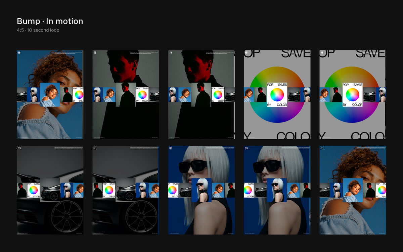Click the logo in the top-row curly woman frame

[19, 53]
